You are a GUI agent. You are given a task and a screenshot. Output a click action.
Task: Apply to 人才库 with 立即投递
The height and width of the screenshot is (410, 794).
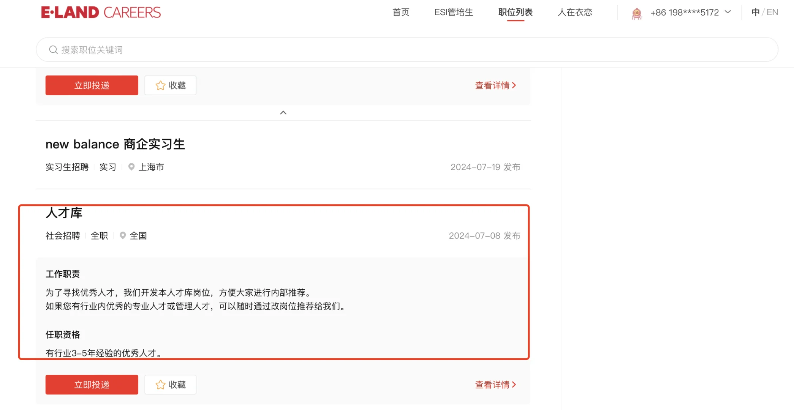tap(92, 385)
